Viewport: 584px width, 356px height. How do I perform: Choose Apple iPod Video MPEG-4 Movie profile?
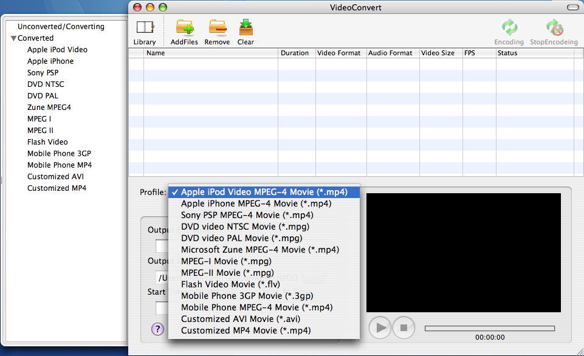pos(264,192)
